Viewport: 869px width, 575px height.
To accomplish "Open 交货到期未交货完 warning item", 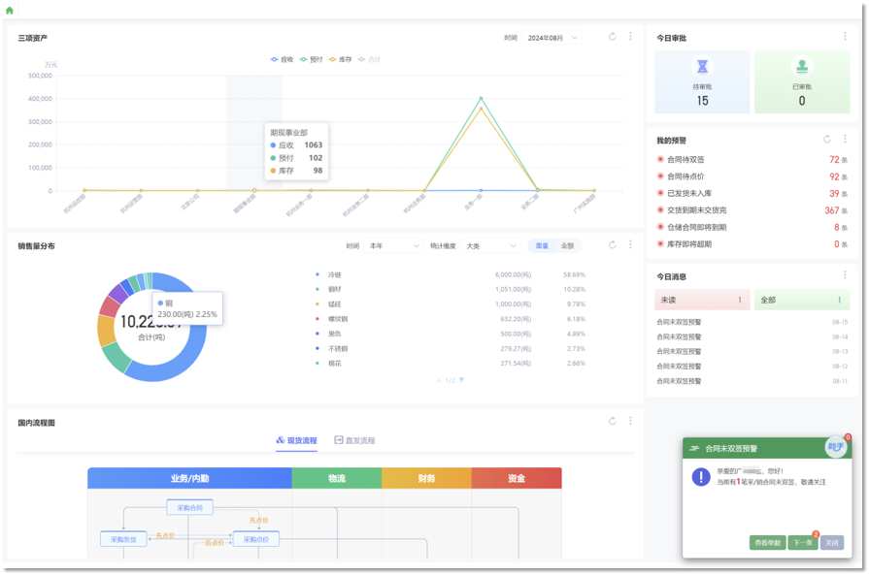I will click(x=696, y=210).
